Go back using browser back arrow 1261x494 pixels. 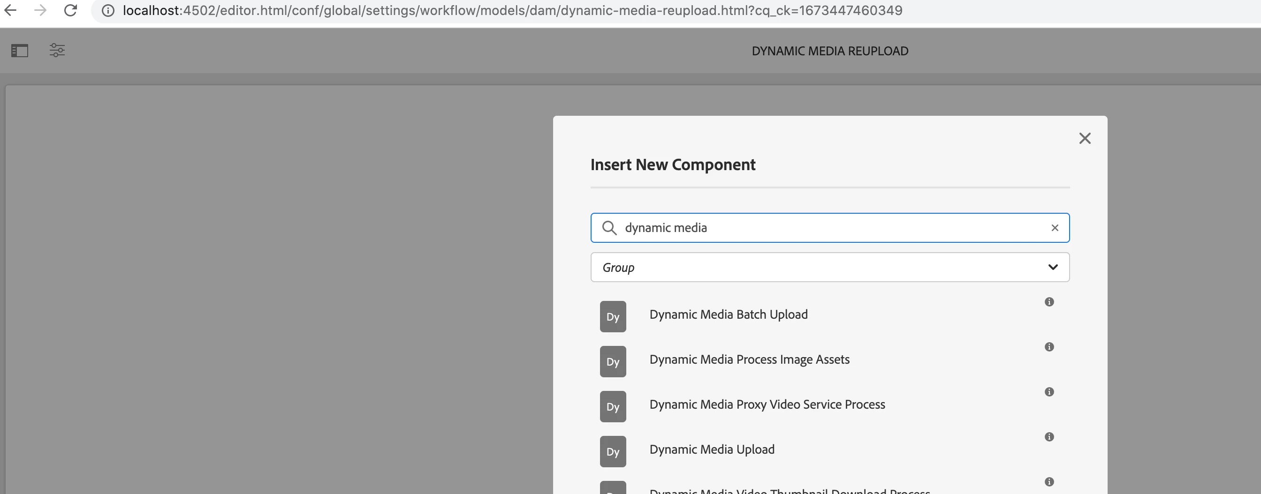point(10,10)
